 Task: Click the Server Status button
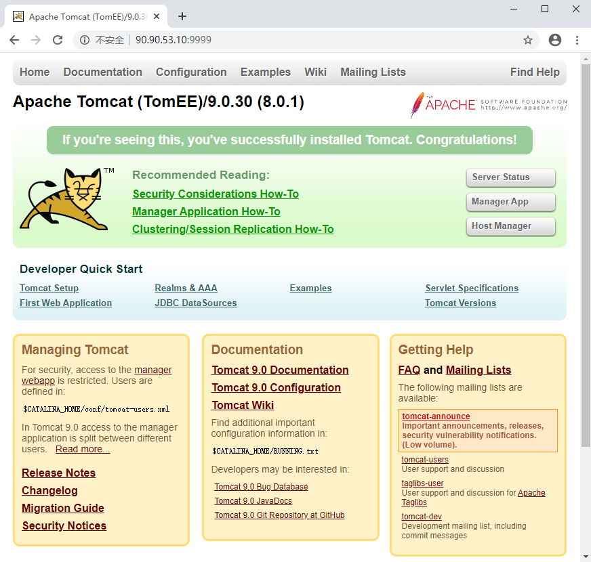point(511,177)
